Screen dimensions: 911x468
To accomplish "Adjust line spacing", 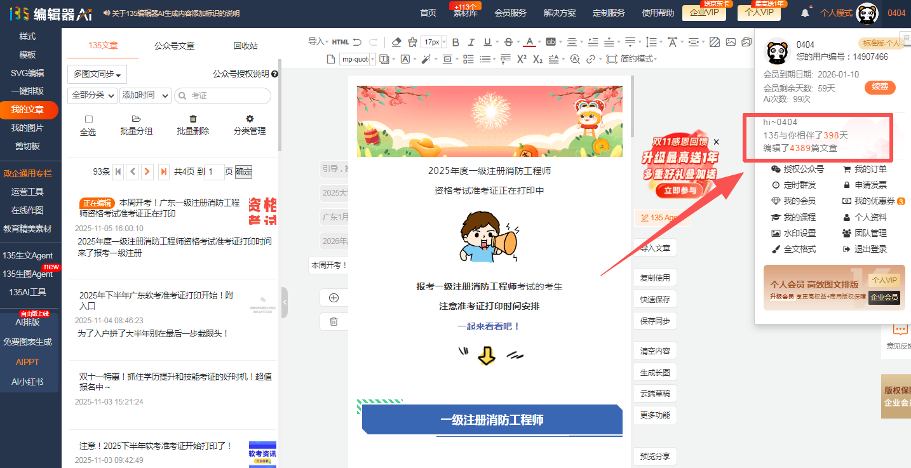I will coord(651,42).
